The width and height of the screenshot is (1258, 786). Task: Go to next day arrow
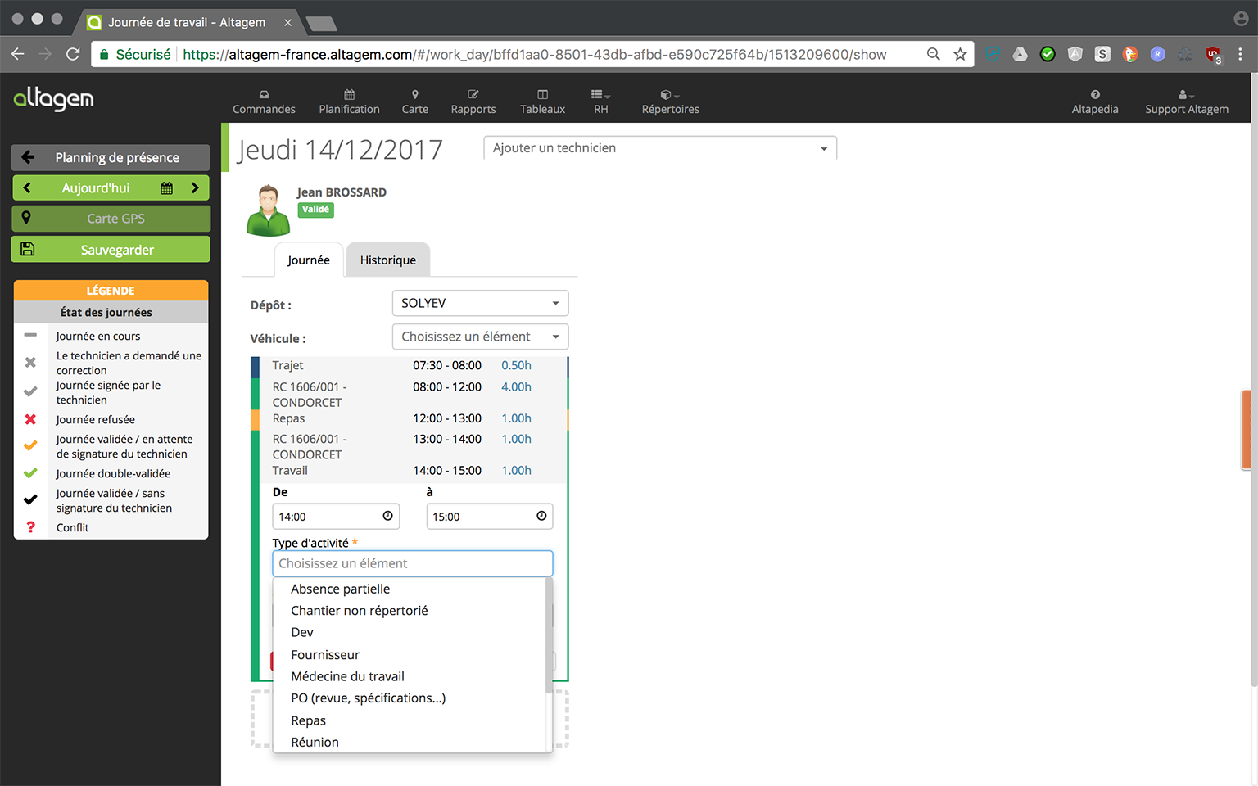pyautogui.click(x=195, y=187)
